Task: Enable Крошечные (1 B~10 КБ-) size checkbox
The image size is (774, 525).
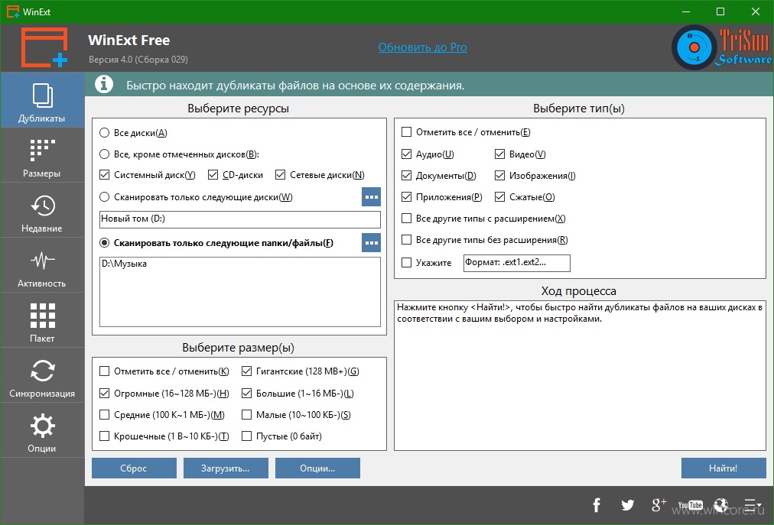Action: 164,436
